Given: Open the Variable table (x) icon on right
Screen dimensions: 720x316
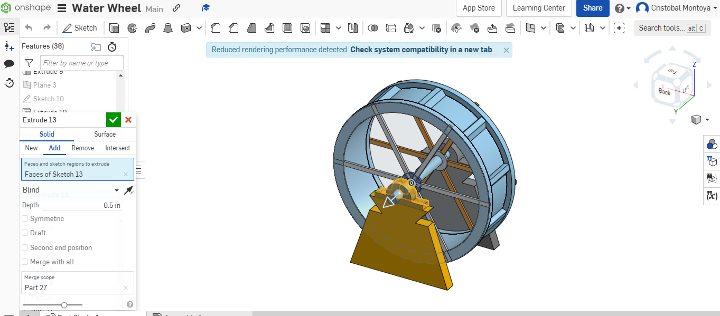Looking at the screenshot, I should tap(712, 196).
